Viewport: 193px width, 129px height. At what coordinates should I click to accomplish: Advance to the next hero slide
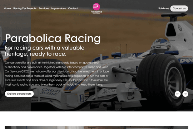tap(185, 94)
